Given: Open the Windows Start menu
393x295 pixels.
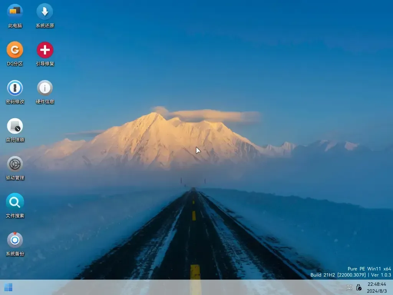Looking at the screenshot, I should coord(8,287).
